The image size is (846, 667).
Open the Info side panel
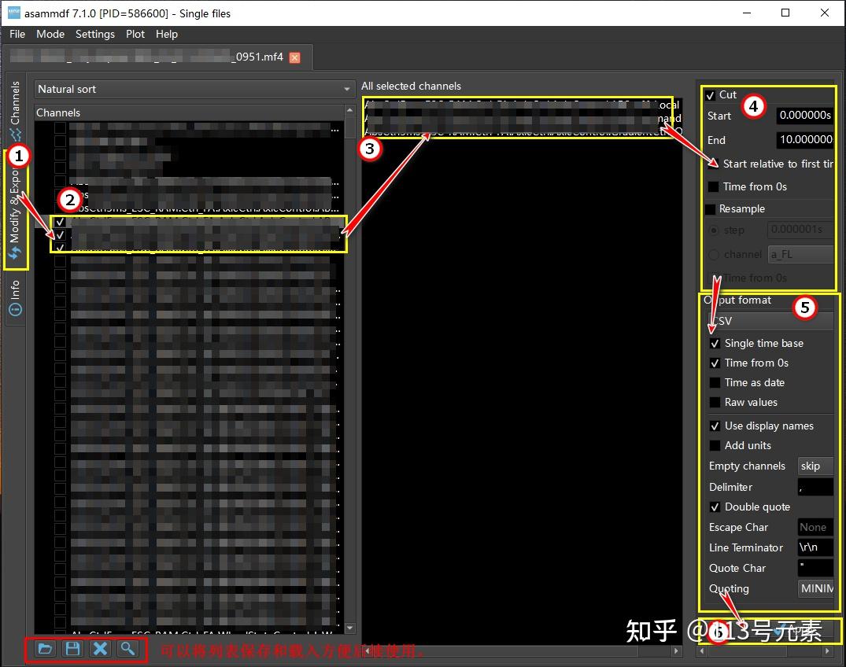[15, 297]
